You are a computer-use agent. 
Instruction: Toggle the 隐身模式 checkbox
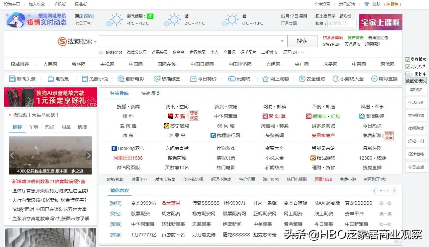point(408,60)
